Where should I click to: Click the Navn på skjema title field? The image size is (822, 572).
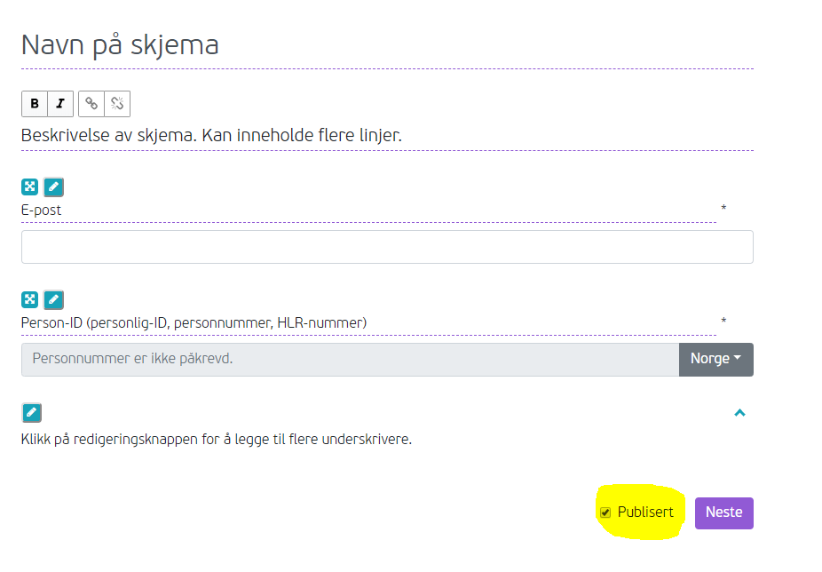click(120, 45)
